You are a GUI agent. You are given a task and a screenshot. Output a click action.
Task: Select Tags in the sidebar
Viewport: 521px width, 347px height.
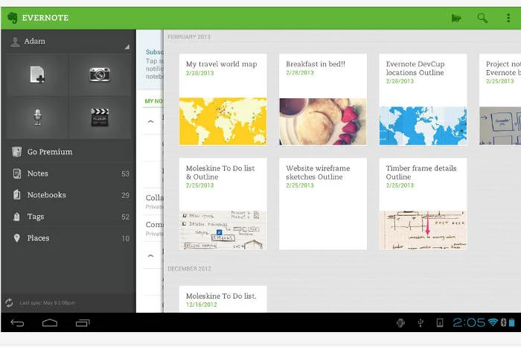click(68, 217)
